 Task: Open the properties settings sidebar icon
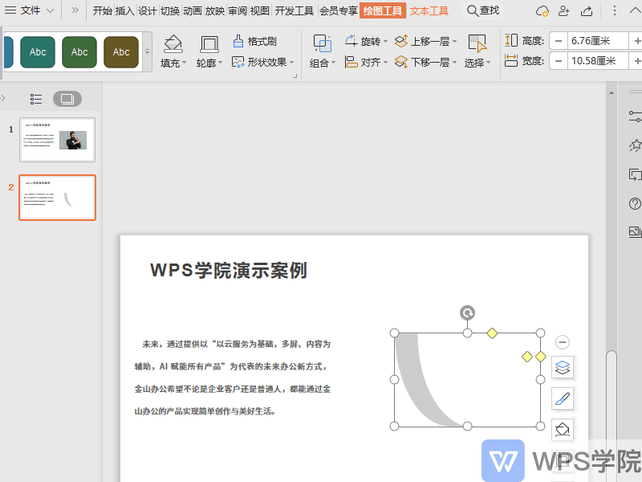635,116
